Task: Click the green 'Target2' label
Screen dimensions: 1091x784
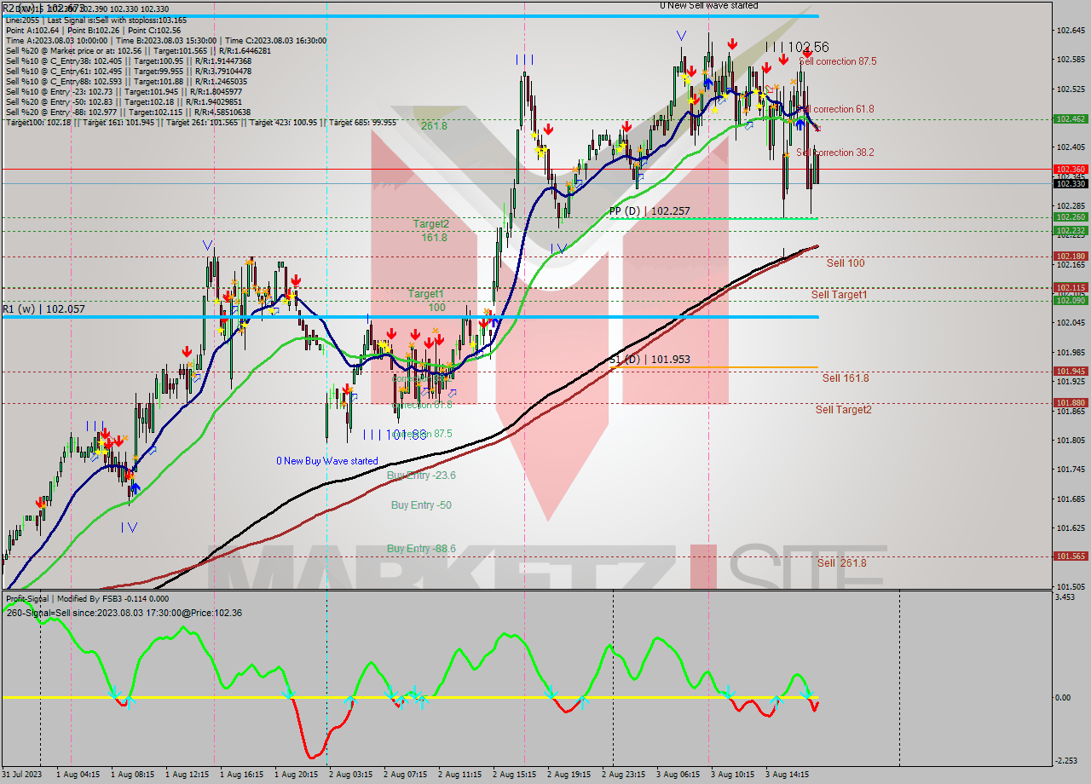Action: [x=431, y=224]
